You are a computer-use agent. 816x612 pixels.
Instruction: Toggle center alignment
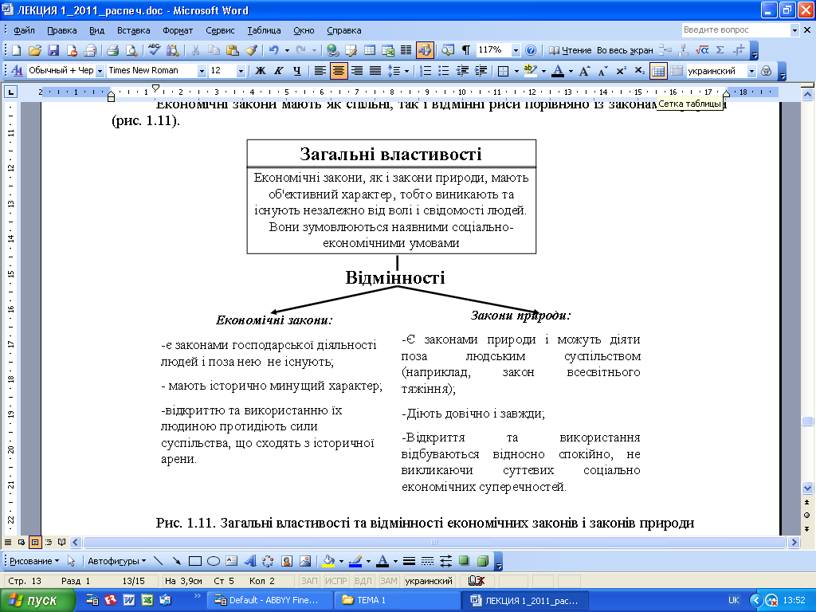338,71
